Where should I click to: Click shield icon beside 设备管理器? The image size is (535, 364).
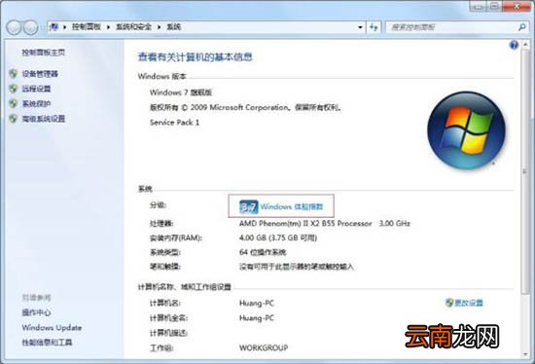point(14,74)
